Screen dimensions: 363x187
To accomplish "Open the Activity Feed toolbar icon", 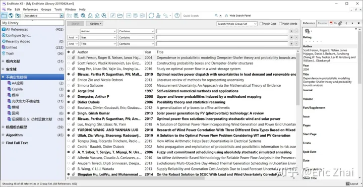I will (x=166, y=16).
